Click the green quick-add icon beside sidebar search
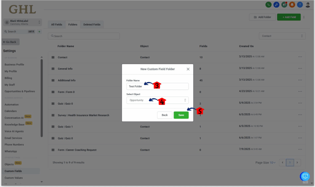Image resolution: width=315 pixels, height=187 pixels. click(39, 32)
